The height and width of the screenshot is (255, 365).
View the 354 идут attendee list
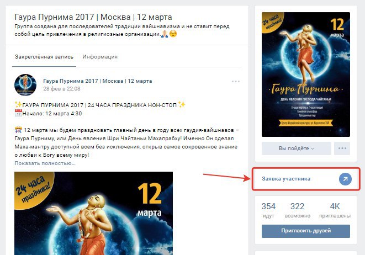[x=268, y=210]
